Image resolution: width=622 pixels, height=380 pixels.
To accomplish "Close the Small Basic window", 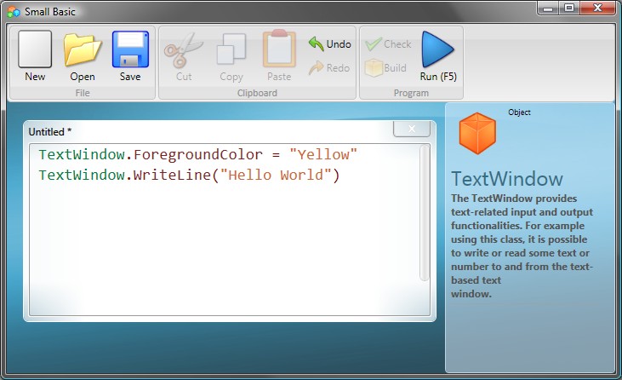I will (x=598, y=8).
